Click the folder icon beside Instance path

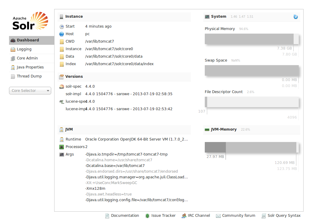(62, 49)
